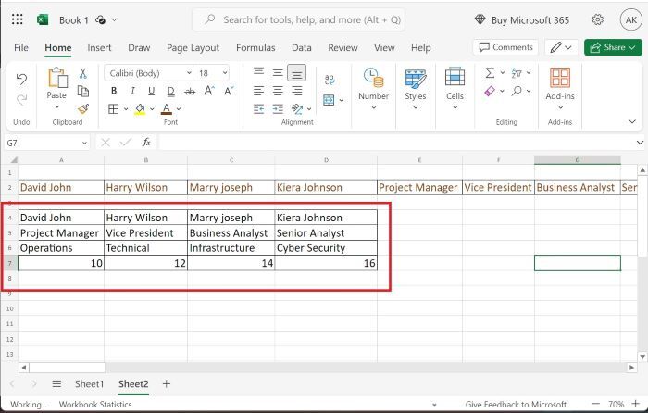Open the File menu
This screenshot has height=413, width=648.
click(21, 47)
